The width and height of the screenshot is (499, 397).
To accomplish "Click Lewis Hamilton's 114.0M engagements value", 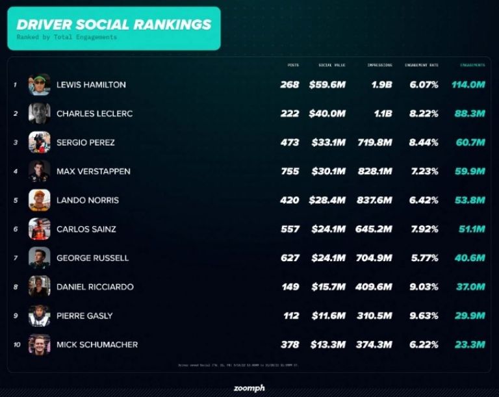I will tap(468, 84).
